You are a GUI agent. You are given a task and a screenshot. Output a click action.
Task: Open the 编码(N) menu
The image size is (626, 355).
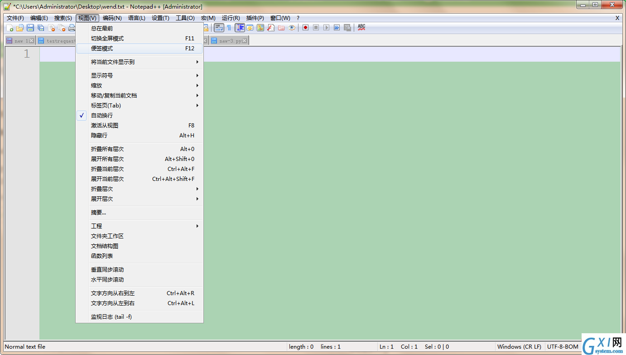(112, 18)
